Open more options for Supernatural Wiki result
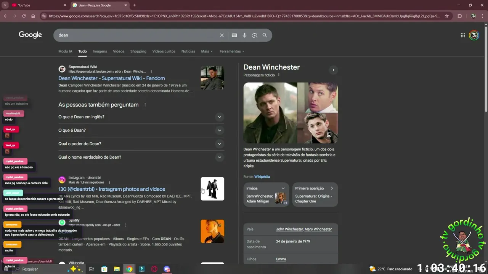Viewport: 488px width, 274px height. (151, 72)
